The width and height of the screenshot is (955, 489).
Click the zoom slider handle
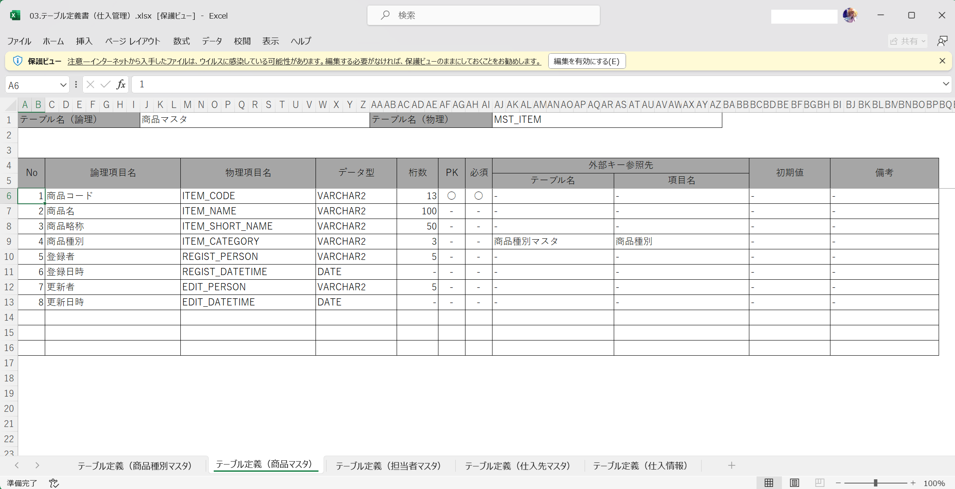pos(876,483)
